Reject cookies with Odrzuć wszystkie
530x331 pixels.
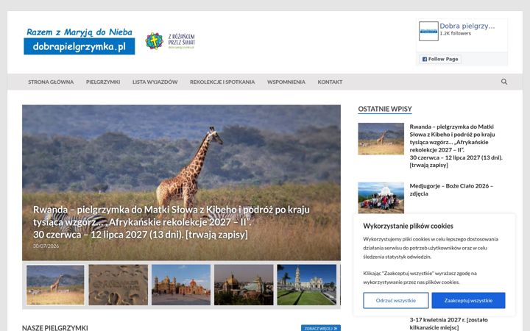click(x=396, y=300)
